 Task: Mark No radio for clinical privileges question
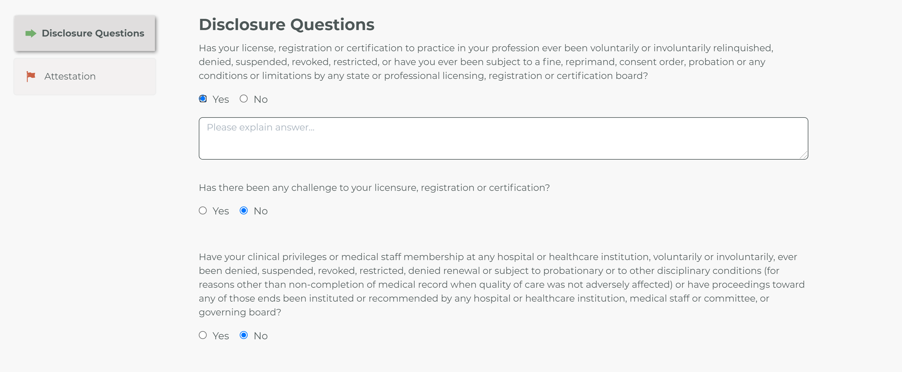244,335
